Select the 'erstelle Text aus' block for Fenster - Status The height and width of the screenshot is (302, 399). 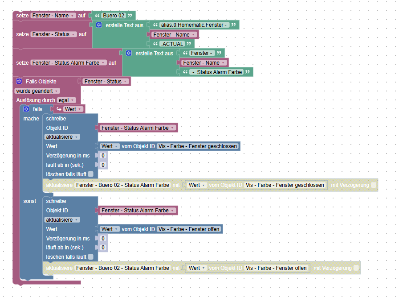tap(125, 25)
